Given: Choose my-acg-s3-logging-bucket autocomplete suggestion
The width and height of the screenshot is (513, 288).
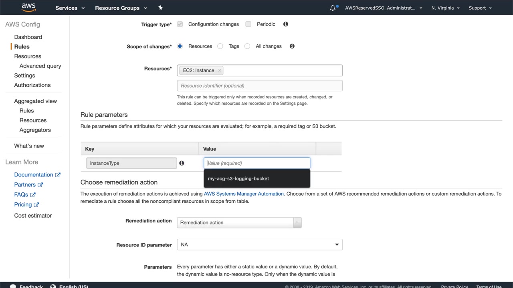Looking at the screenshot, I should 238,178.
